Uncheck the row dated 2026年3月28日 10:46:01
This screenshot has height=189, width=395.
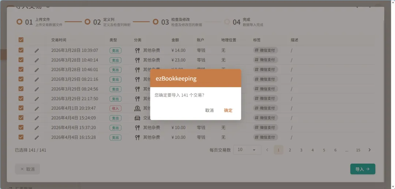coord(21,69)
